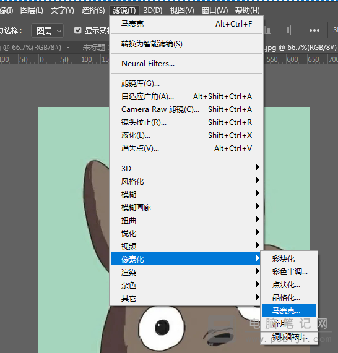338x353 pixels.
Task: Choose 彩色半调... filter
Action: [x=289, y=272]
